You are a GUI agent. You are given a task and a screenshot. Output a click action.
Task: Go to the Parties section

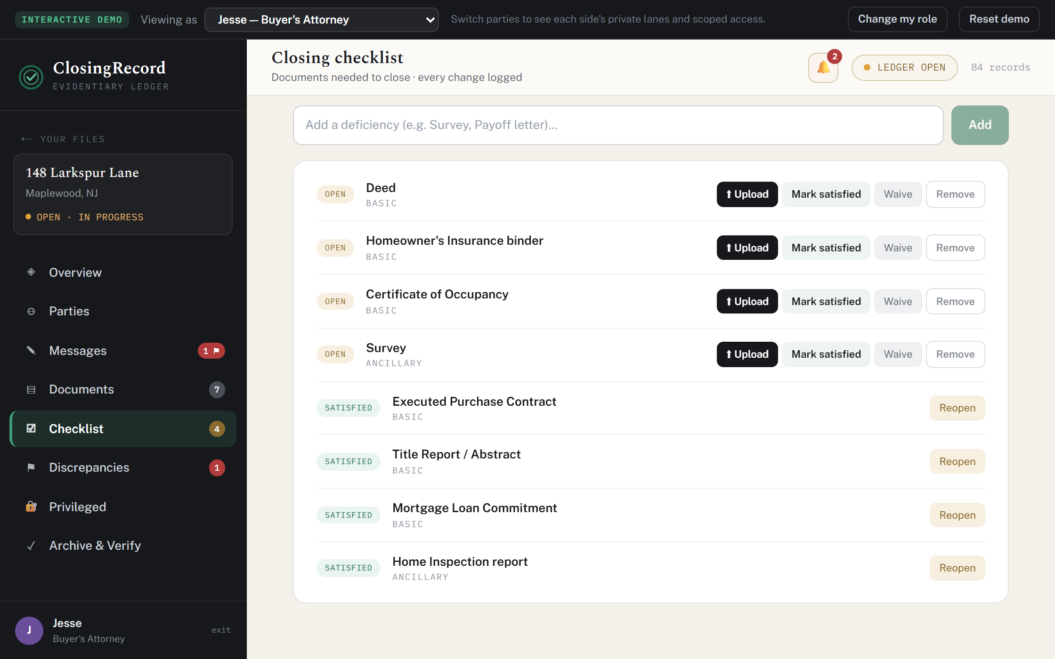[123, 311]
